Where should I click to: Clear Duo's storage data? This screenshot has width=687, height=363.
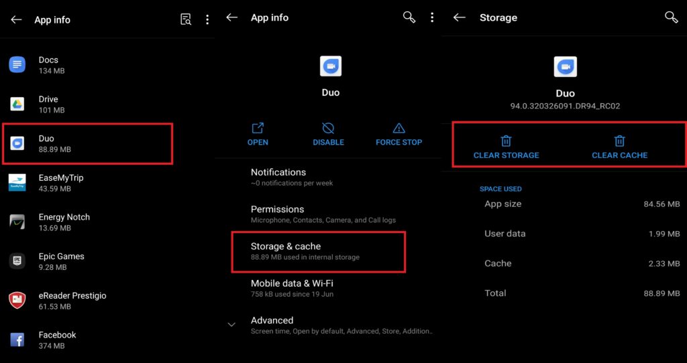pos(506,147)
